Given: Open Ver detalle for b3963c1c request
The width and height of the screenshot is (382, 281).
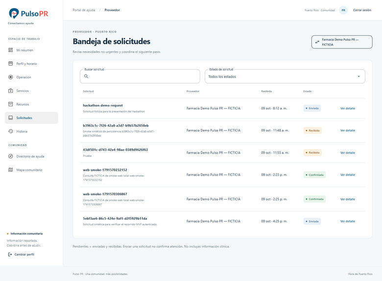Looking at the screenshot, I should point(347,130).
